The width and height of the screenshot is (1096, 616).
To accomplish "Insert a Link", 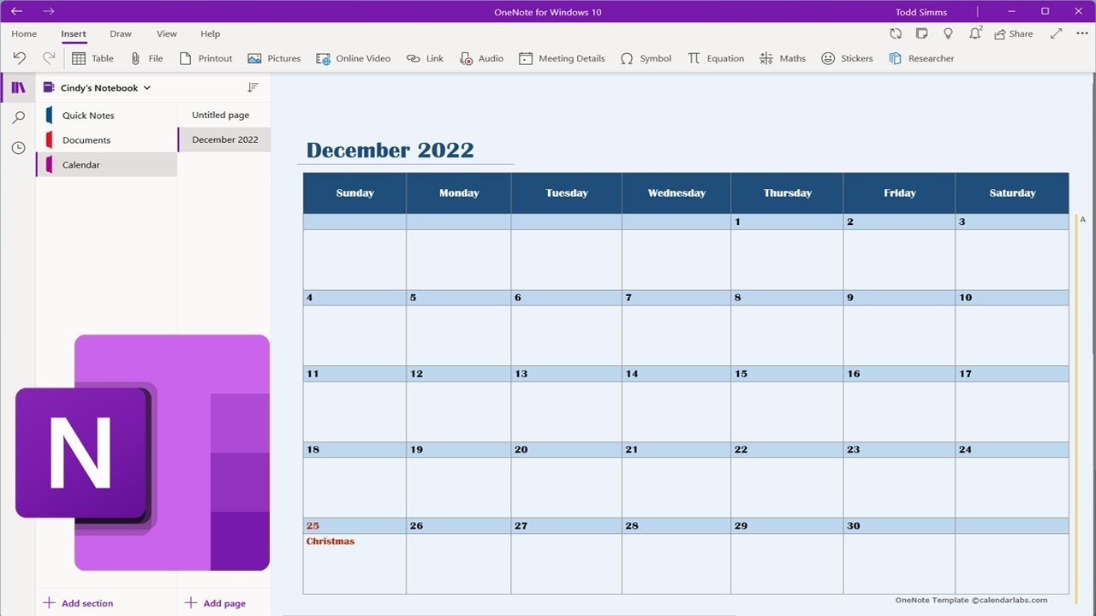I will 425,58.
